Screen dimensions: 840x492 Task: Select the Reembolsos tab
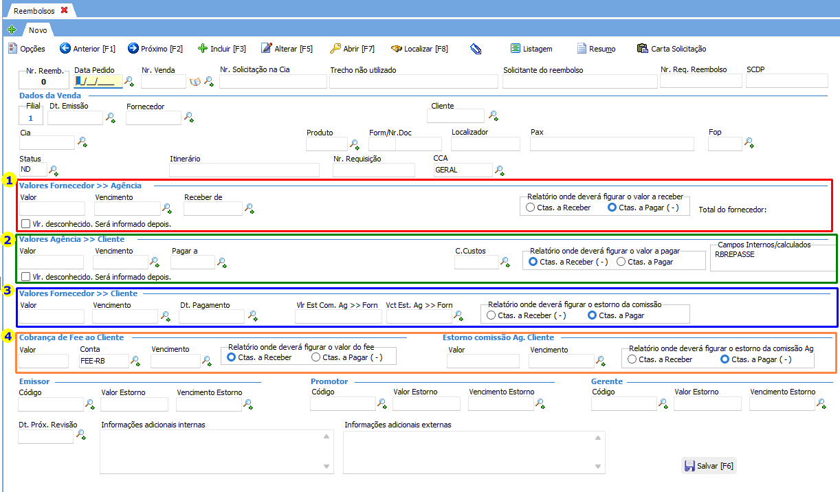pyautogui.click(x=34, y=10)
